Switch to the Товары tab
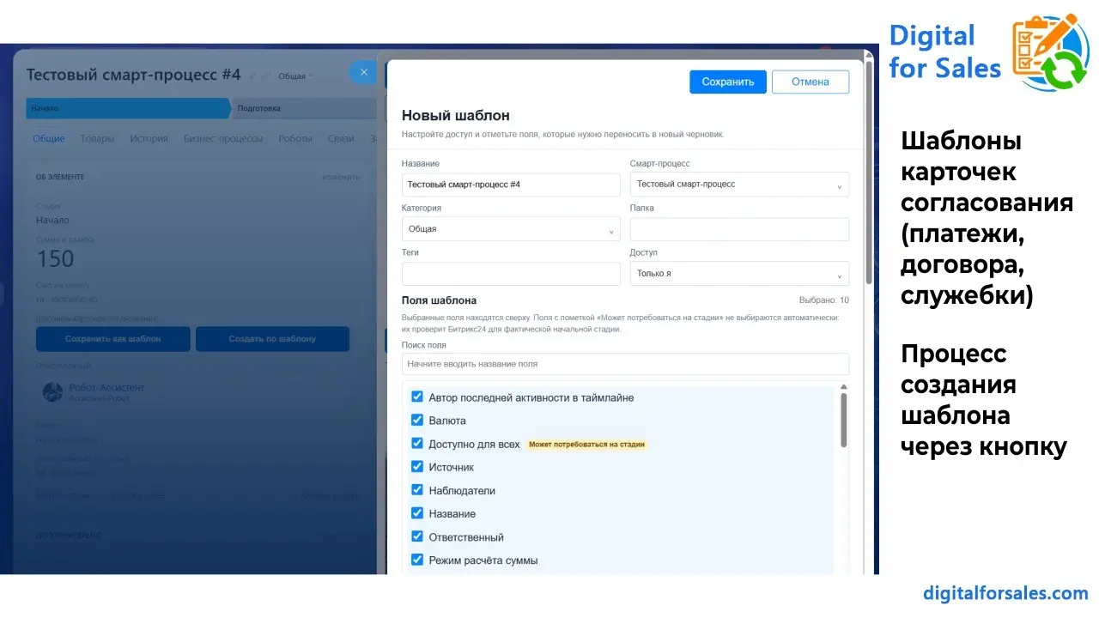Screen dimensions: 1099x618 point(97,138)
